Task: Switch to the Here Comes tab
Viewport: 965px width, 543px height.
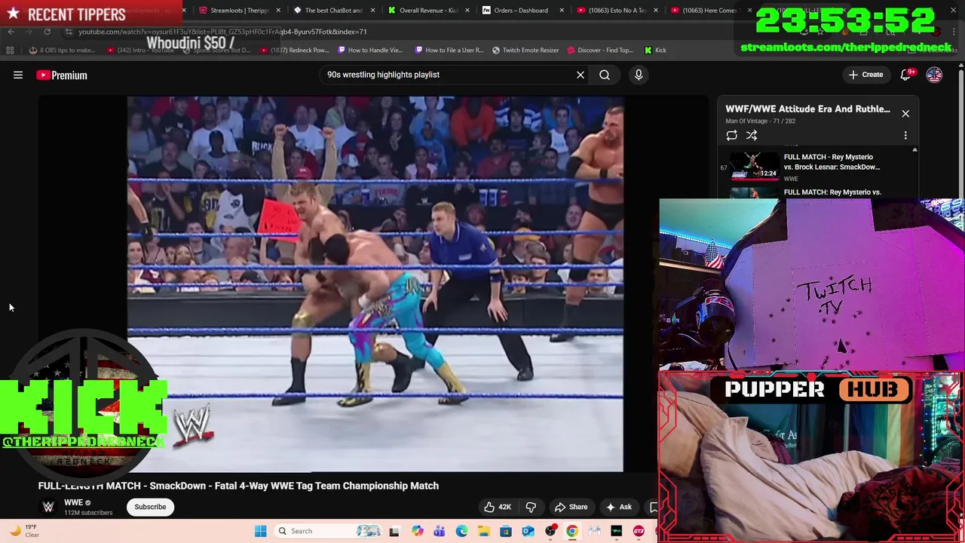Action: (711, 11)
